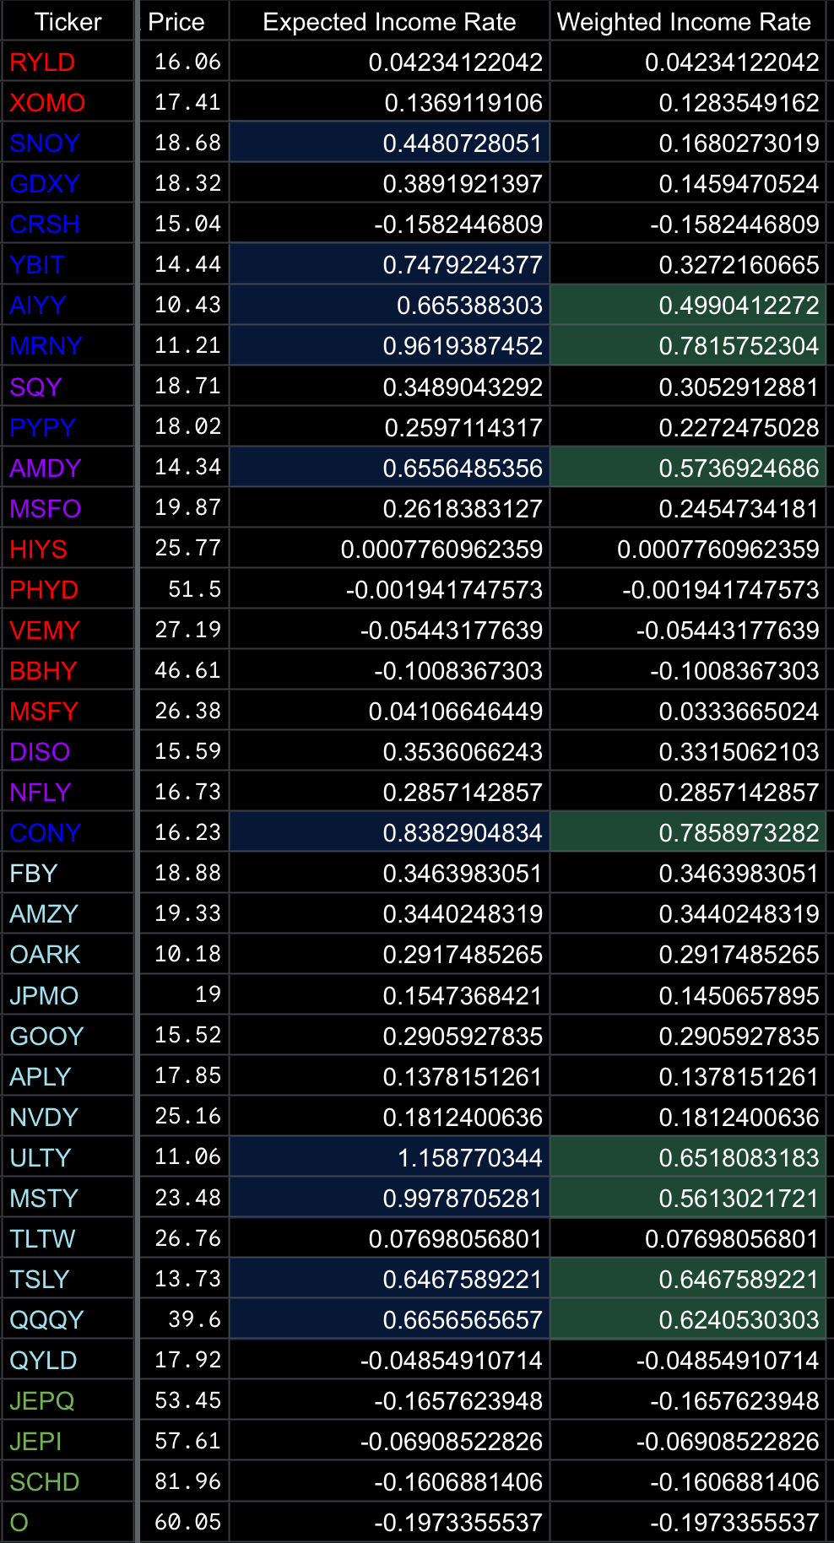
Task: Select the PYPY ticker cell
Action: pos(68,427)
